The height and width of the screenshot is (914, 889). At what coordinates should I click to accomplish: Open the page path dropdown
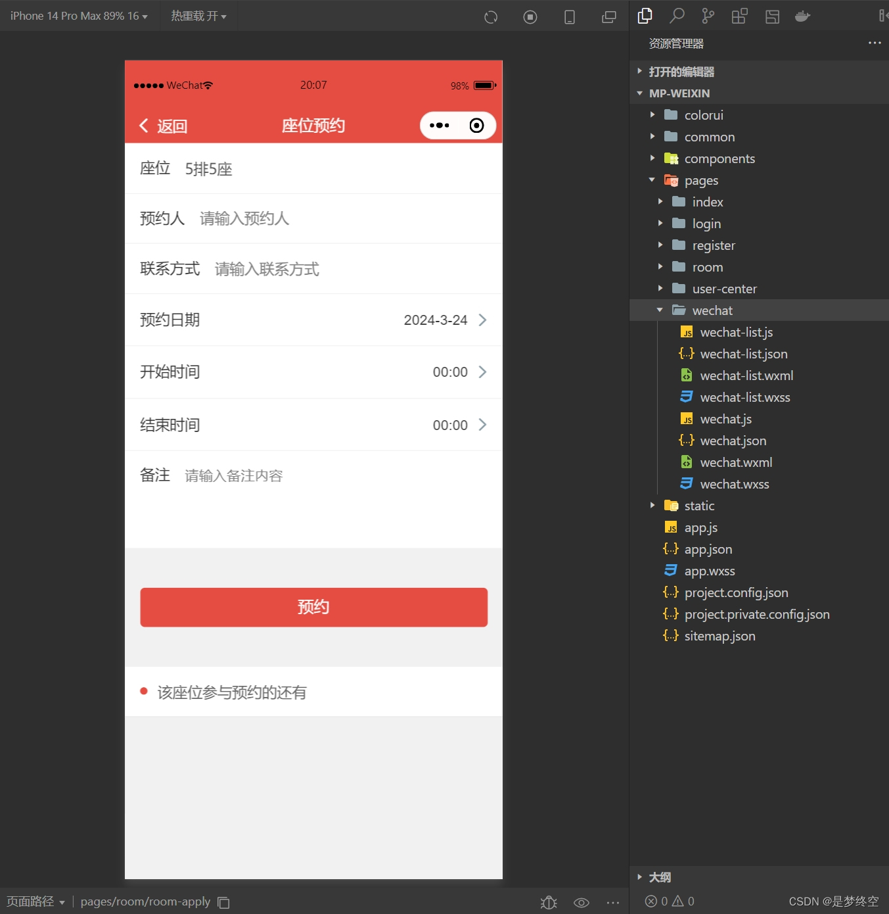pyautogui.click(x=35, y=902)
